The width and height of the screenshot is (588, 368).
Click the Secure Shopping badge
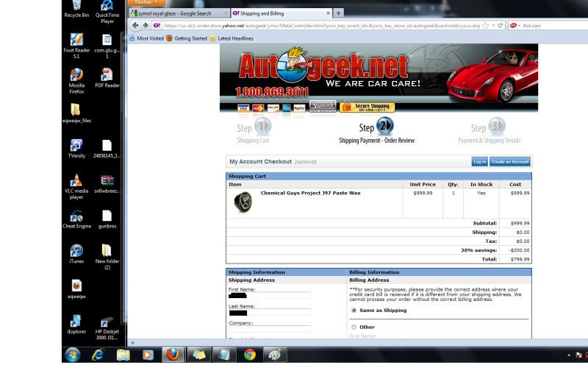click(x=367, y=107)
